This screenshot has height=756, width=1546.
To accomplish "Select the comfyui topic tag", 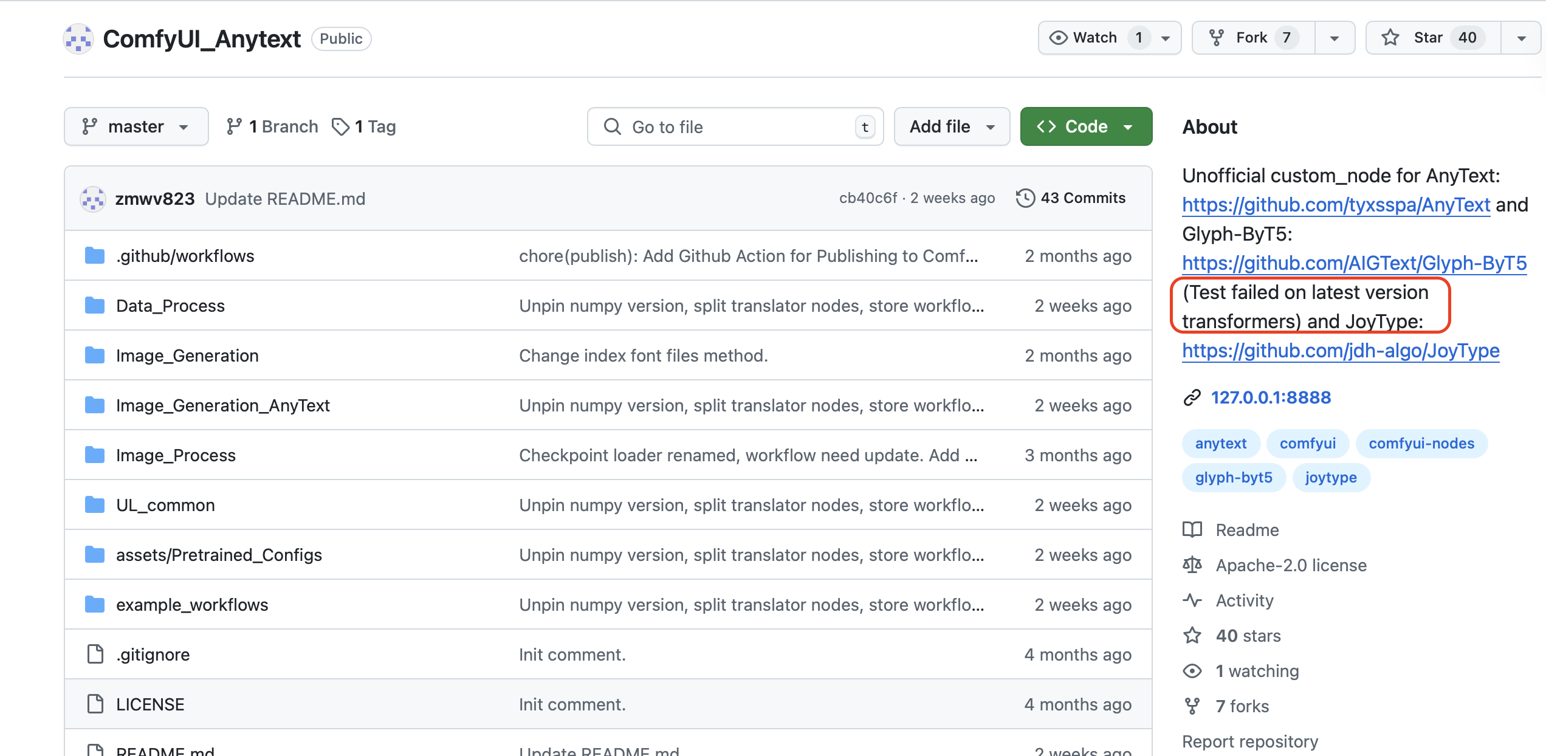I will coord(1307,444).
